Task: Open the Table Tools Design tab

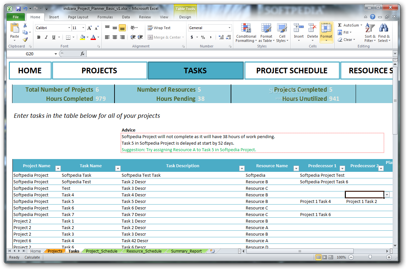Action: [185, 17]
